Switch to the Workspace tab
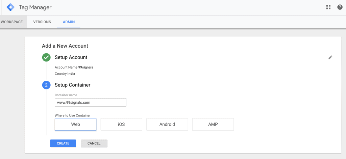 click(x=12, y=22)
